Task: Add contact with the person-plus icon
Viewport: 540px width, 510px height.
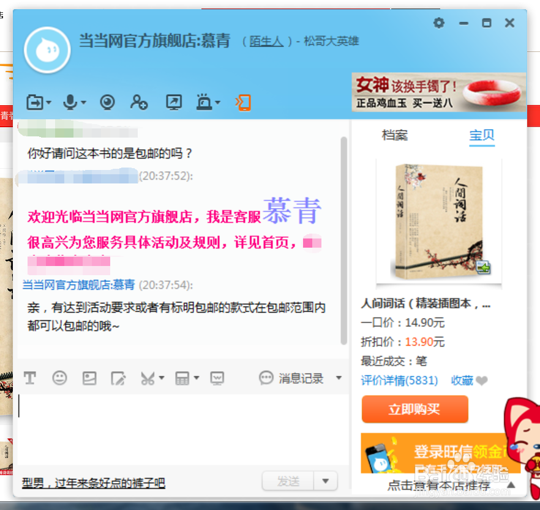Action: click(139, 102)
